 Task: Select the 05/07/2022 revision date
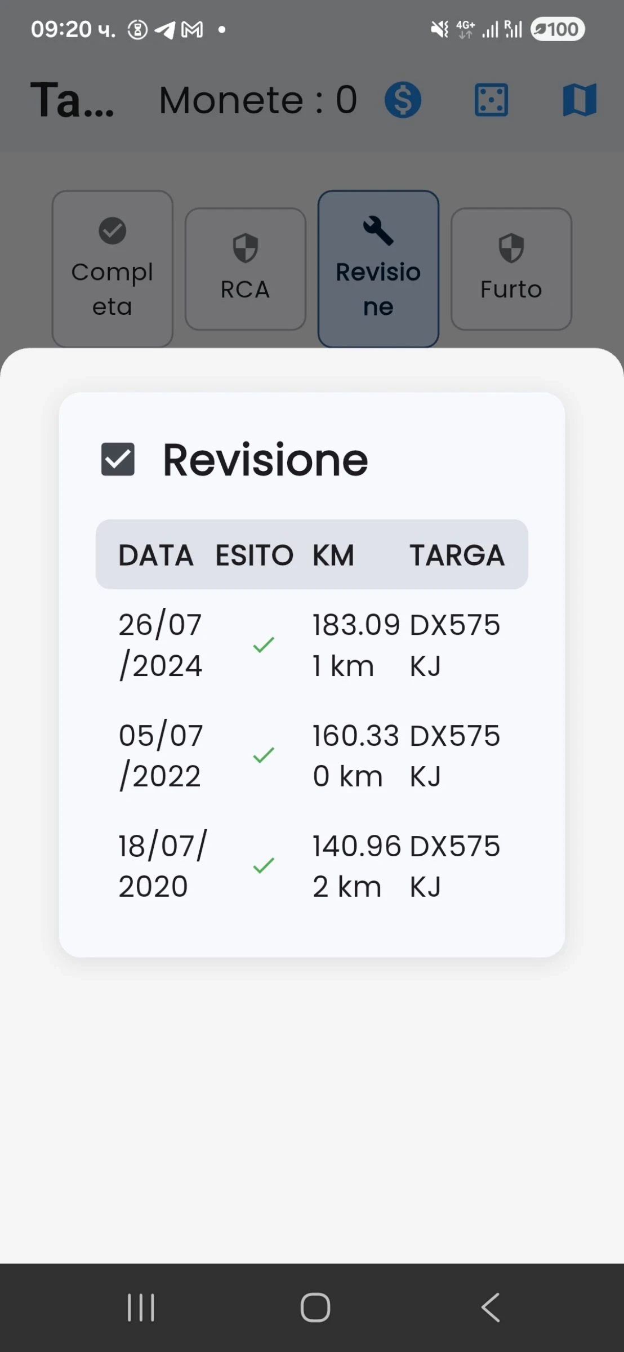(x=161, y=755)
